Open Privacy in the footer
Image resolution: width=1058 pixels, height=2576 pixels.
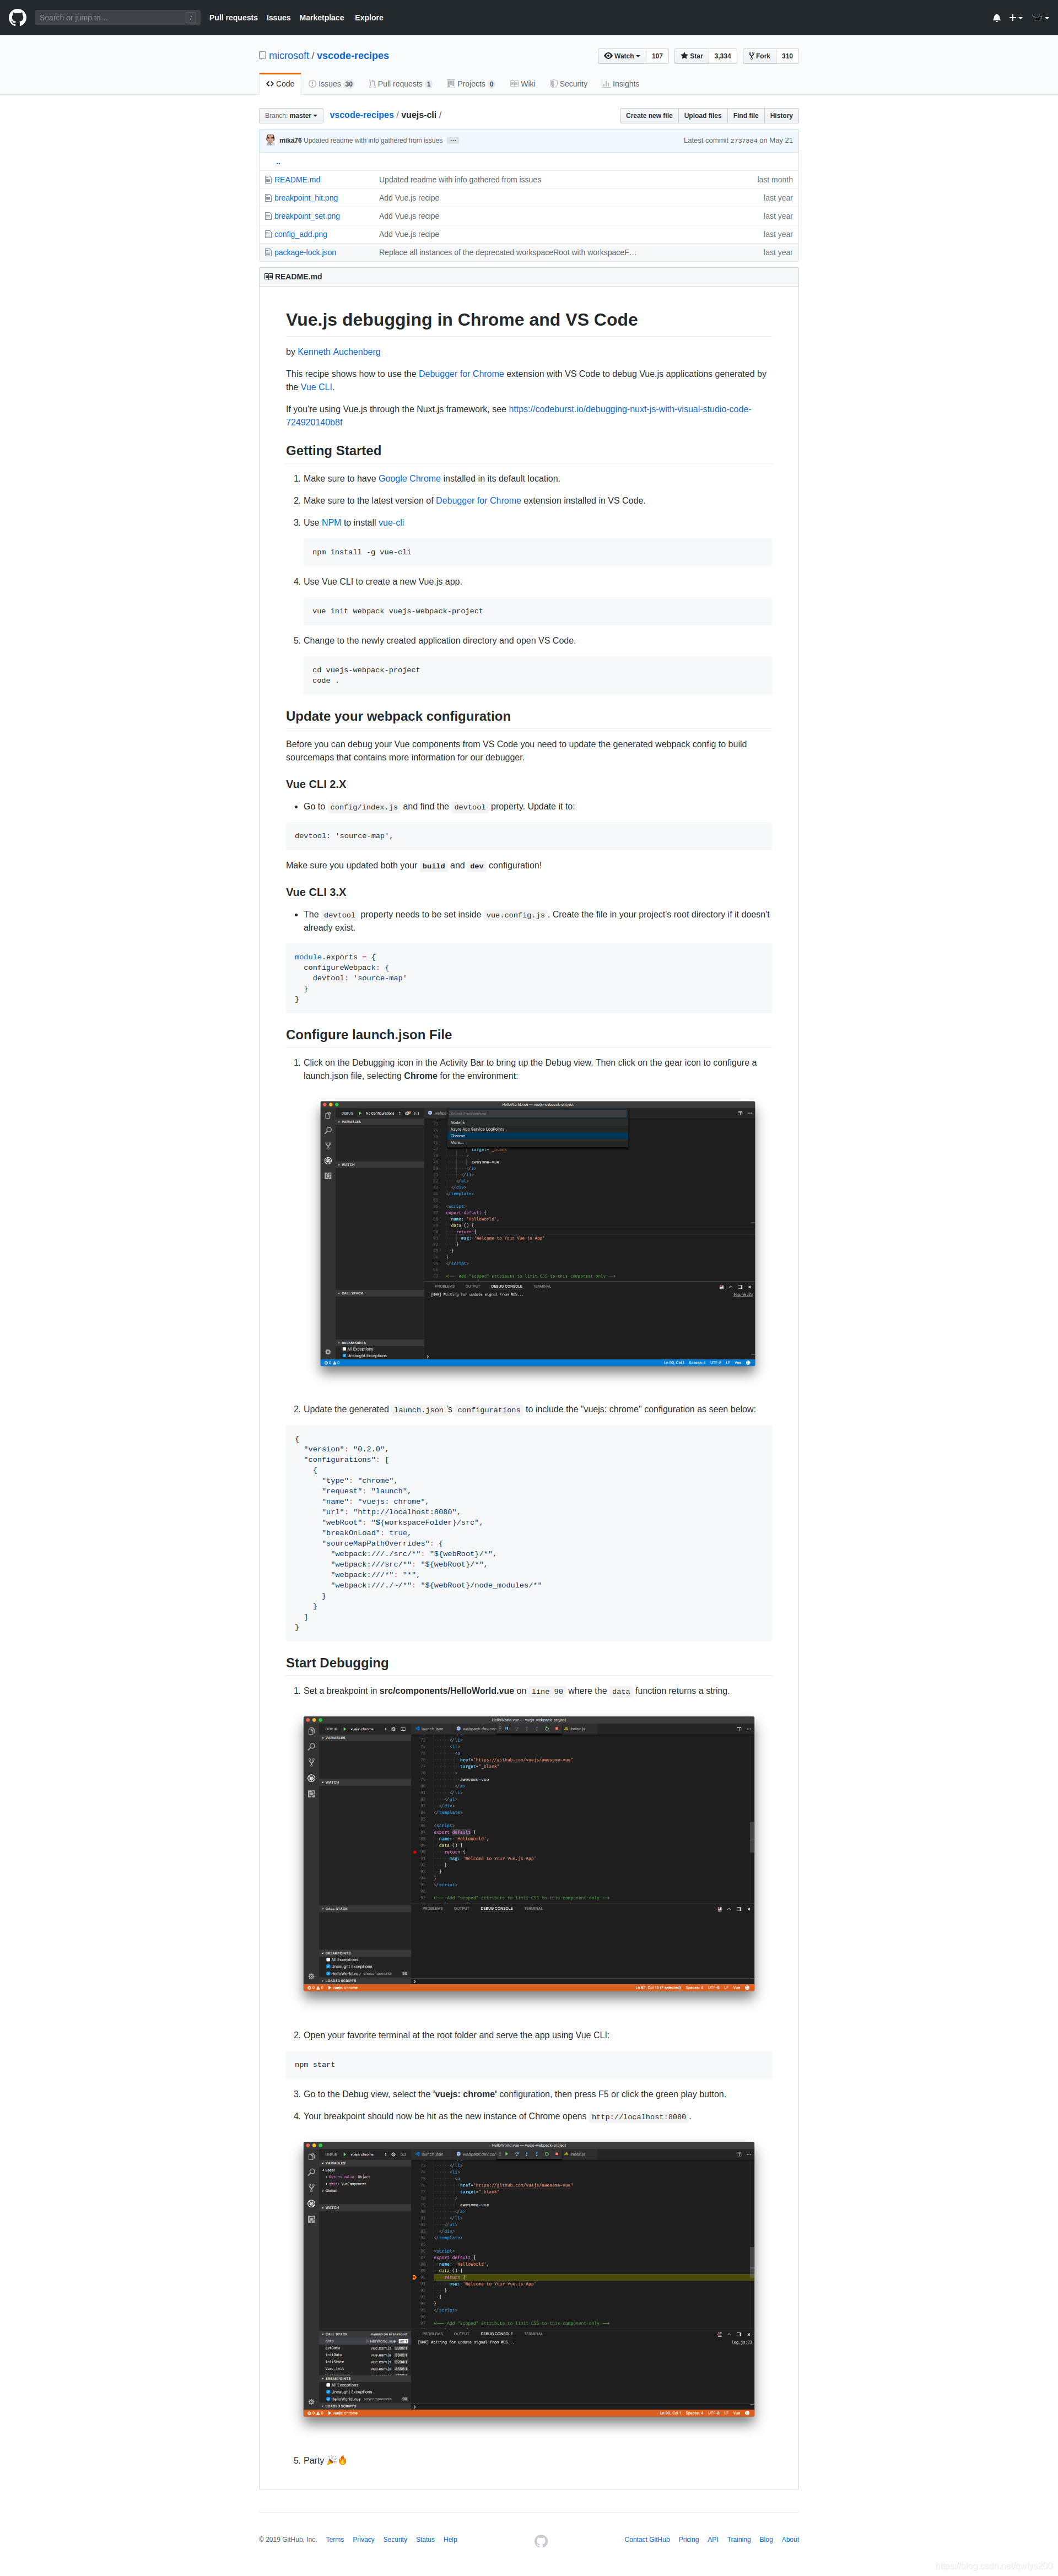tap(363, 2539)
